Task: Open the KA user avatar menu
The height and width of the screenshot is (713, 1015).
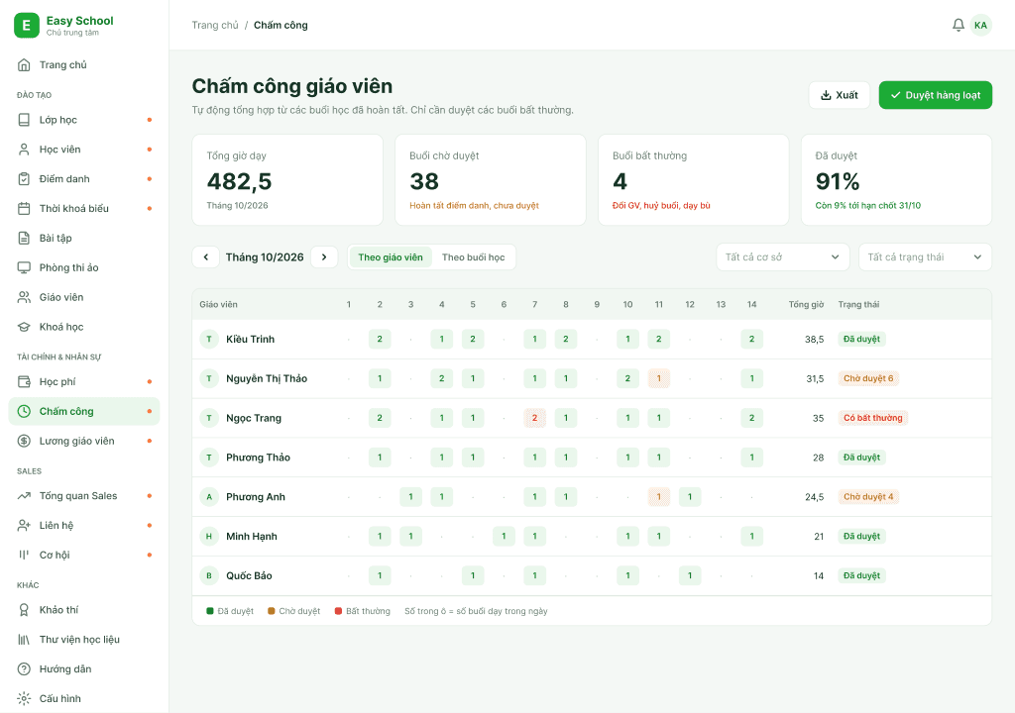Action: 980,25
